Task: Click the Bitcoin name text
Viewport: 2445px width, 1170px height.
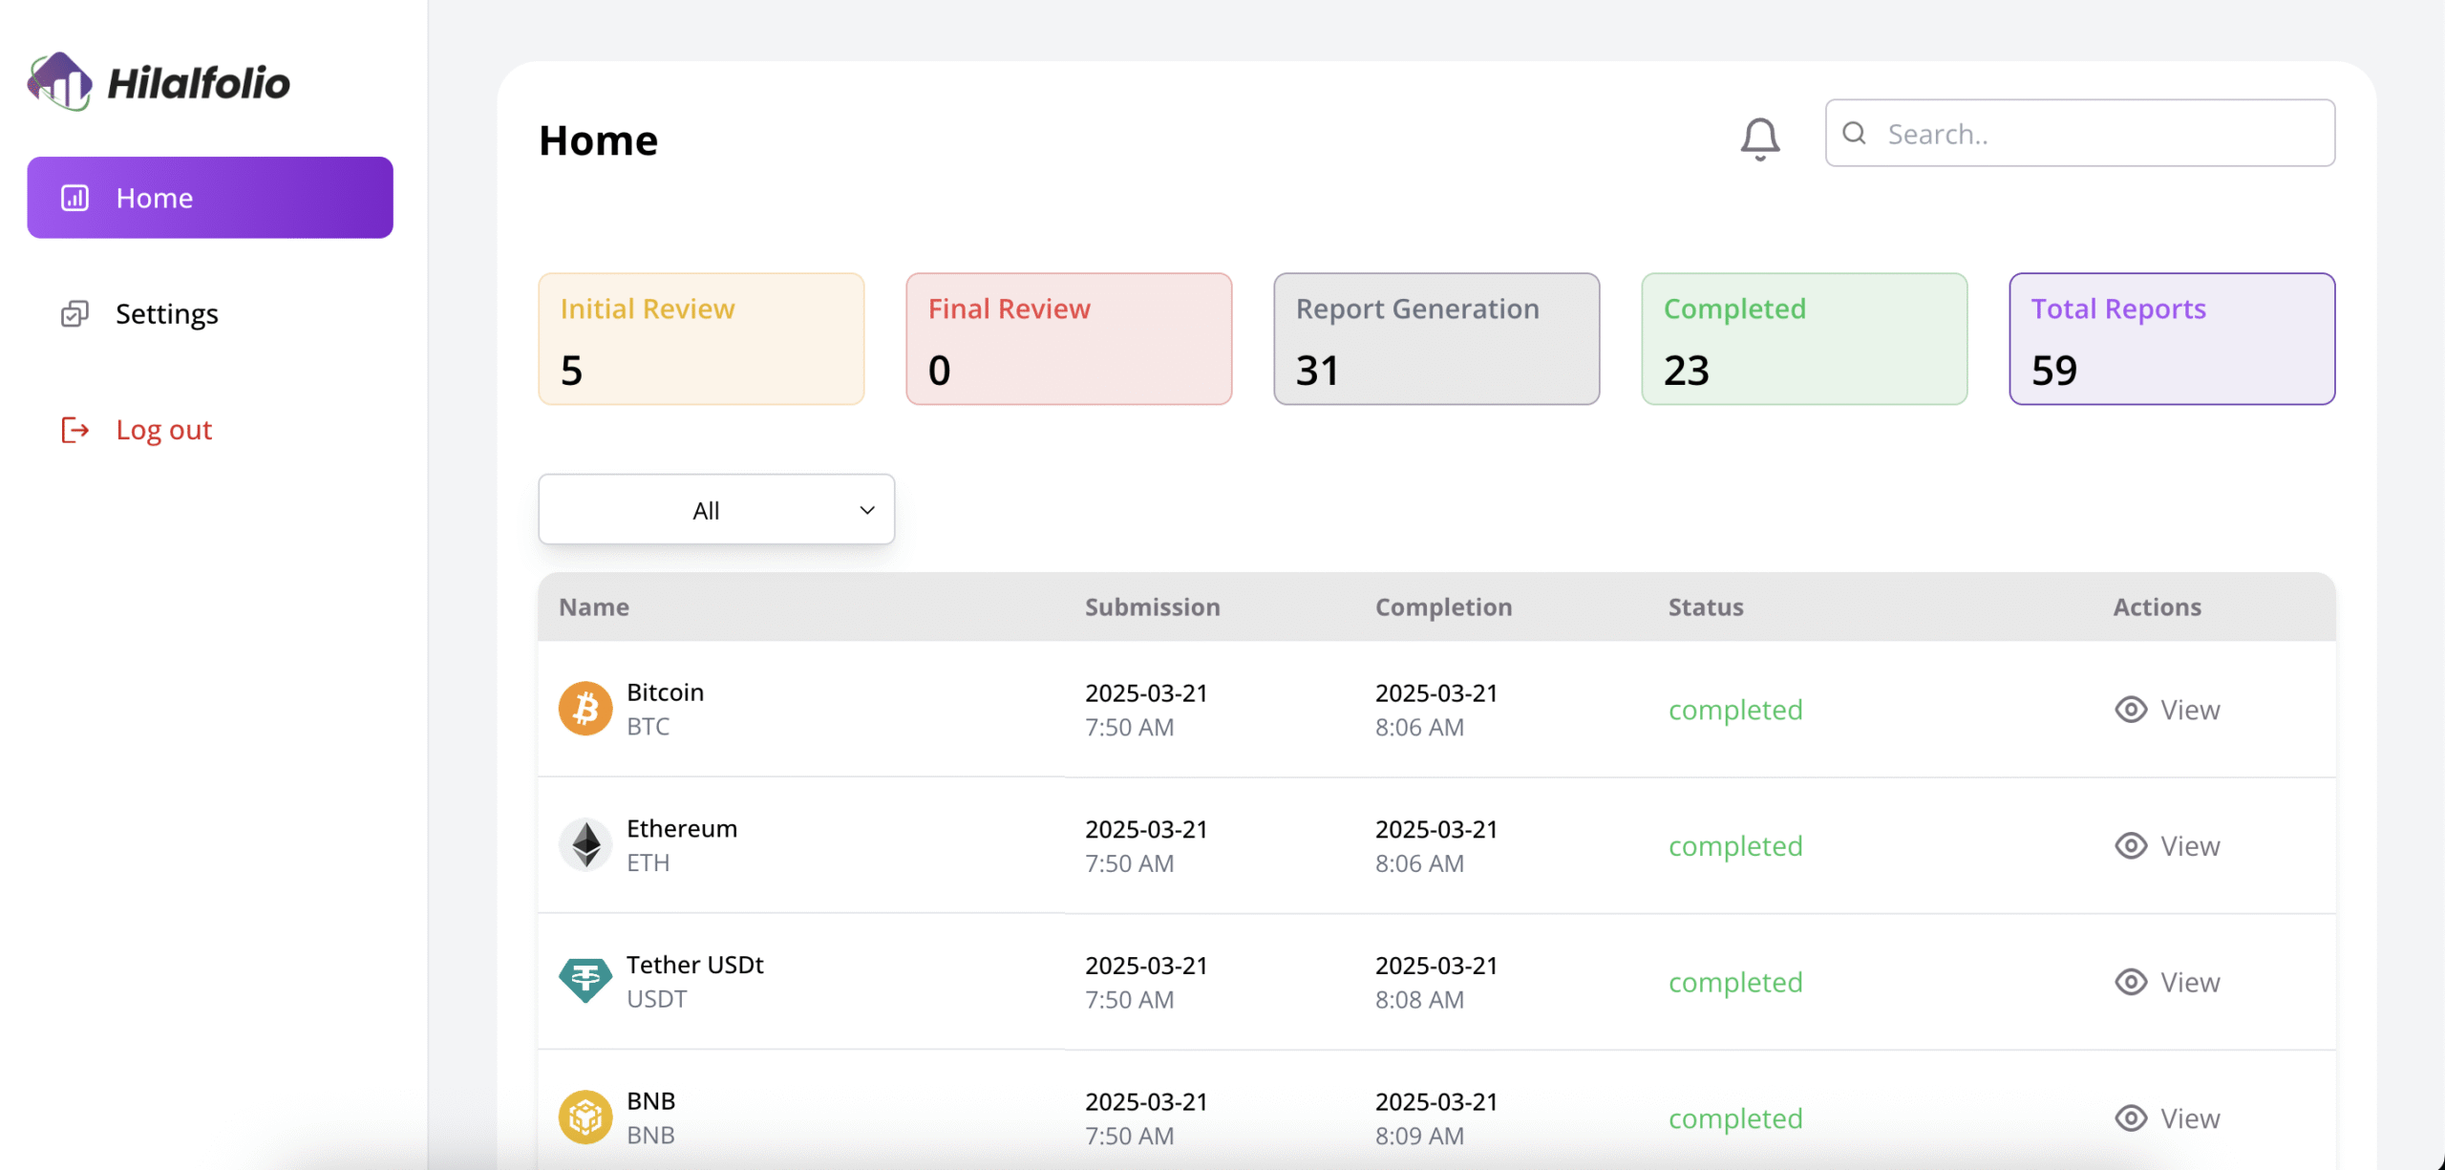Action: click(x=666, y=691)
